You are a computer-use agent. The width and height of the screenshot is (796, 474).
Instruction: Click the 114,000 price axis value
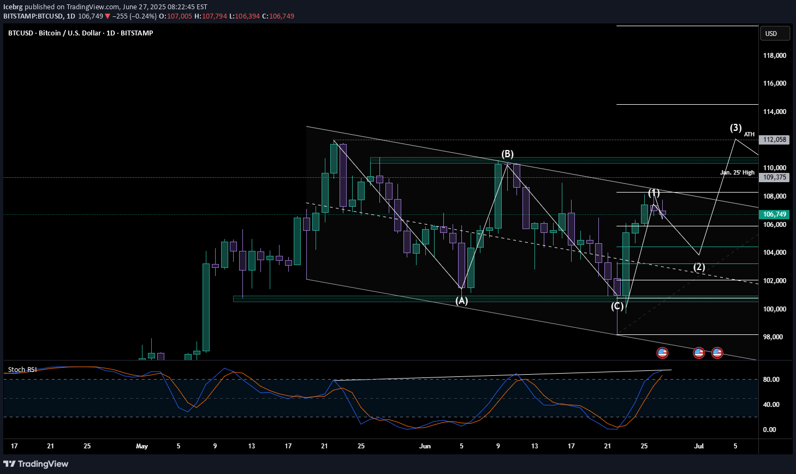pyautogui.click(x=775, y=112)
